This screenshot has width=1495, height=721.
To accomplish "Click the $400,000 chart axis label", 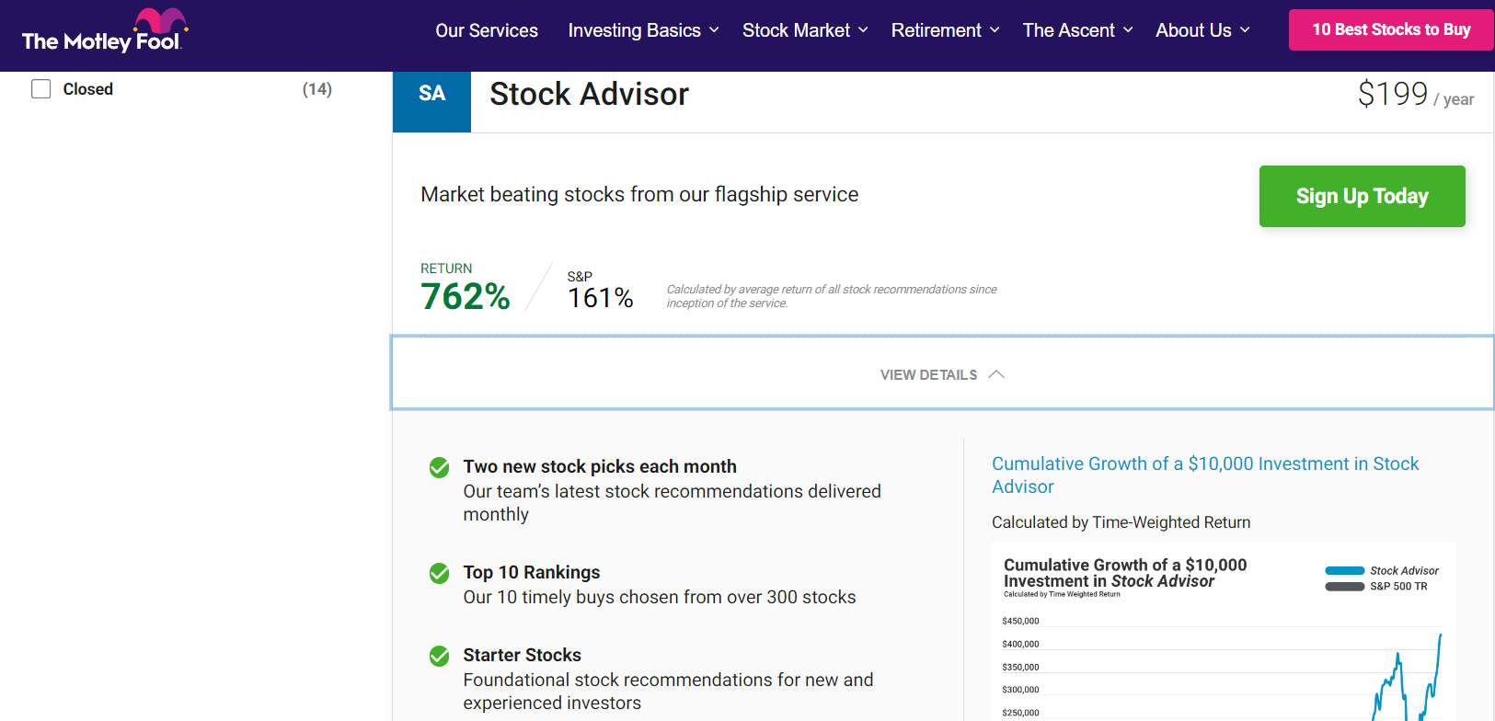I will point(1020,645).
